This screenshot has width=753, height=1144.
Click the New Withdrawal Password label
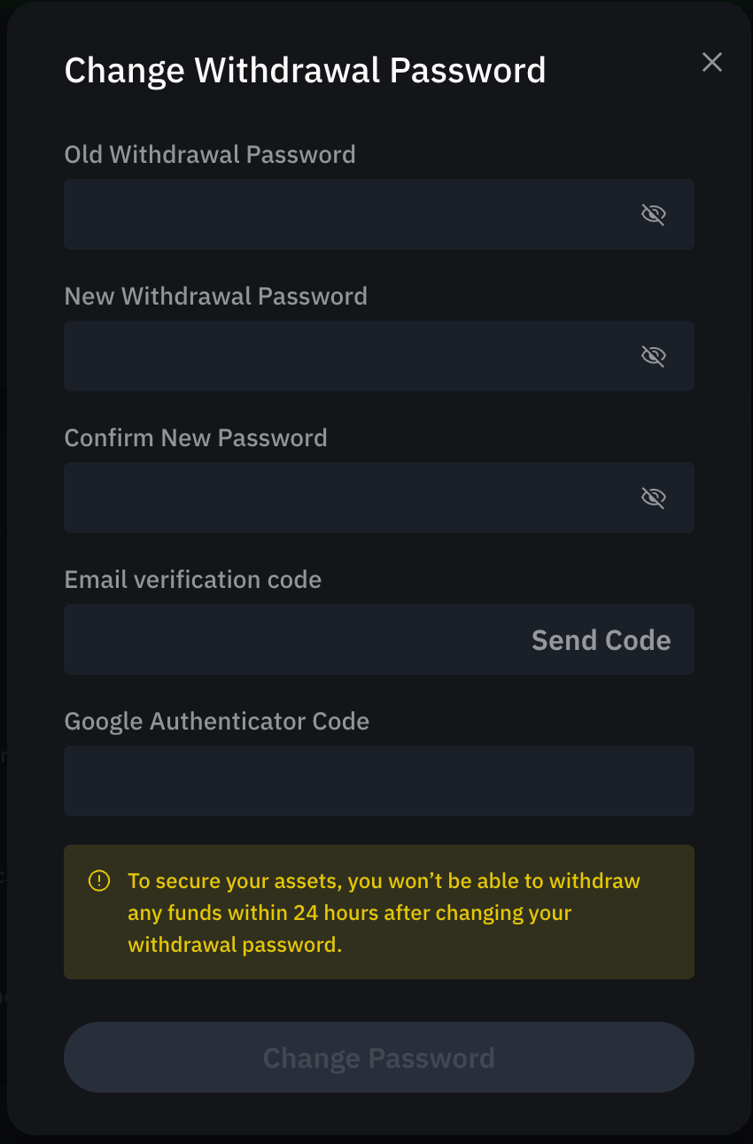[216, 297]
